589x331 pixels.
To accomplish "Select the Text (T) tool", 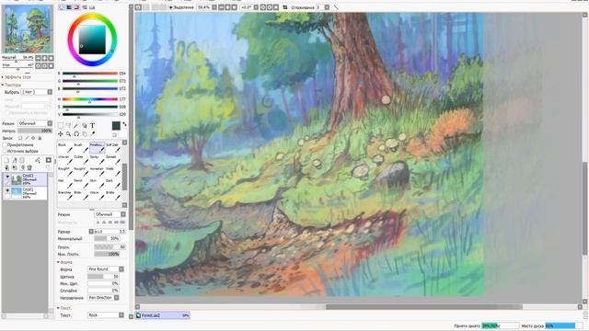I will (92, 125).
